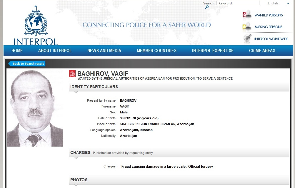Click the red notice icon beside BAGHIROV, VAGIF

click(72, 74)
